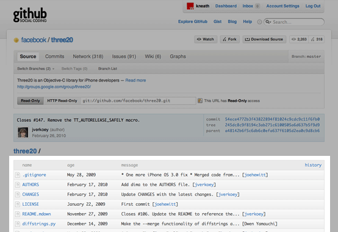Open CHANGES file
This screenshot has width=338, height=232.
31,195
